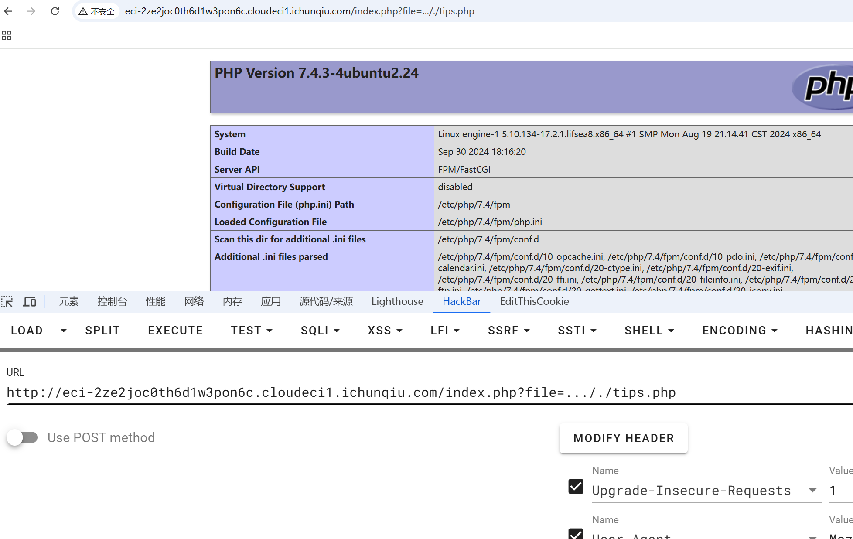Screen dimensions: 853x539
Task: Open the apps grid icon
Action: point(7,35)
